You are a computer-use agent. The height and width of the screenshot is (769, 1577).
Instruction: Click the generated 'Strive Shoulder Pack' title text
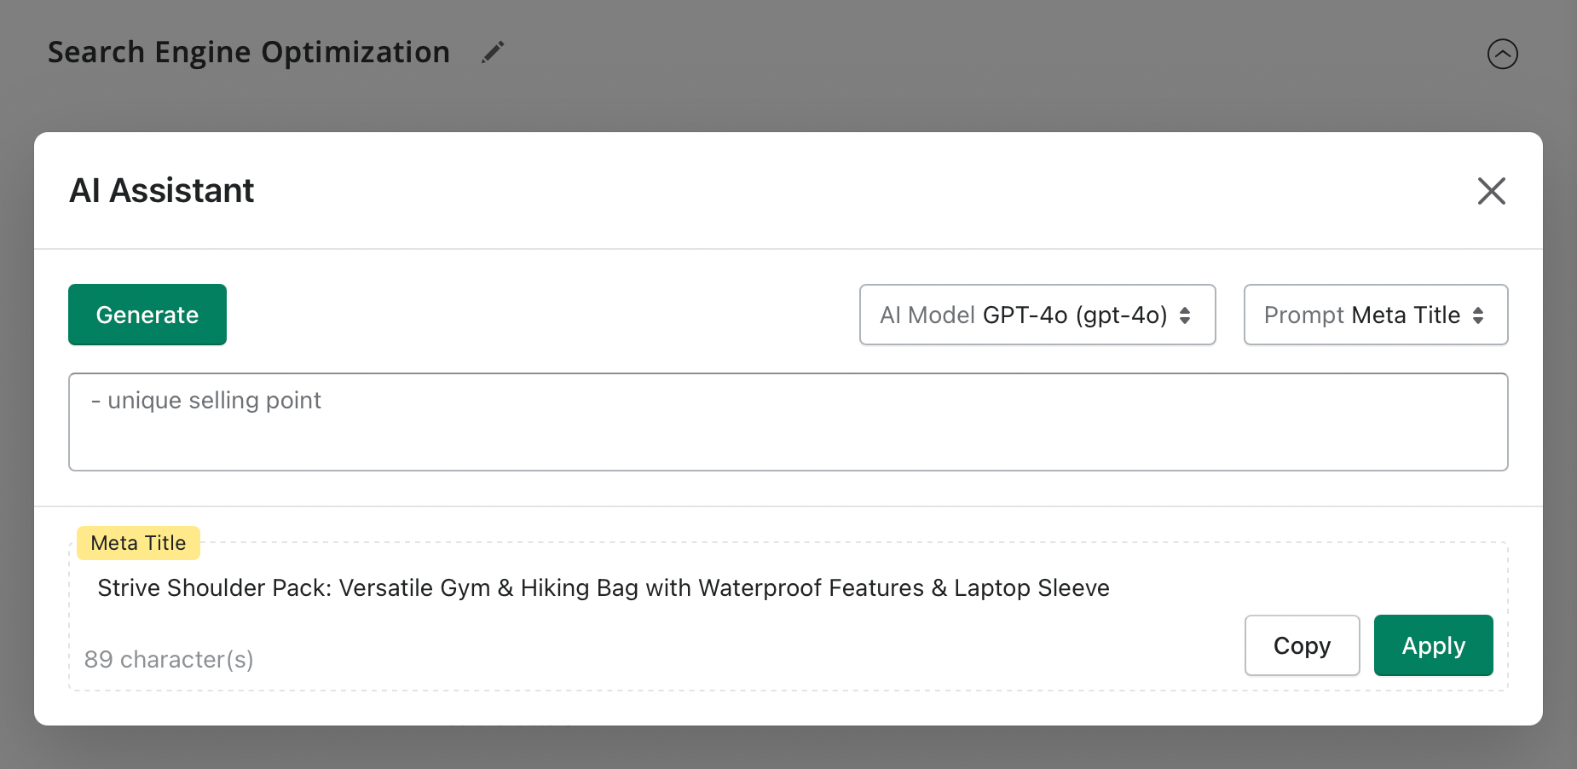(x=603, y=588)
